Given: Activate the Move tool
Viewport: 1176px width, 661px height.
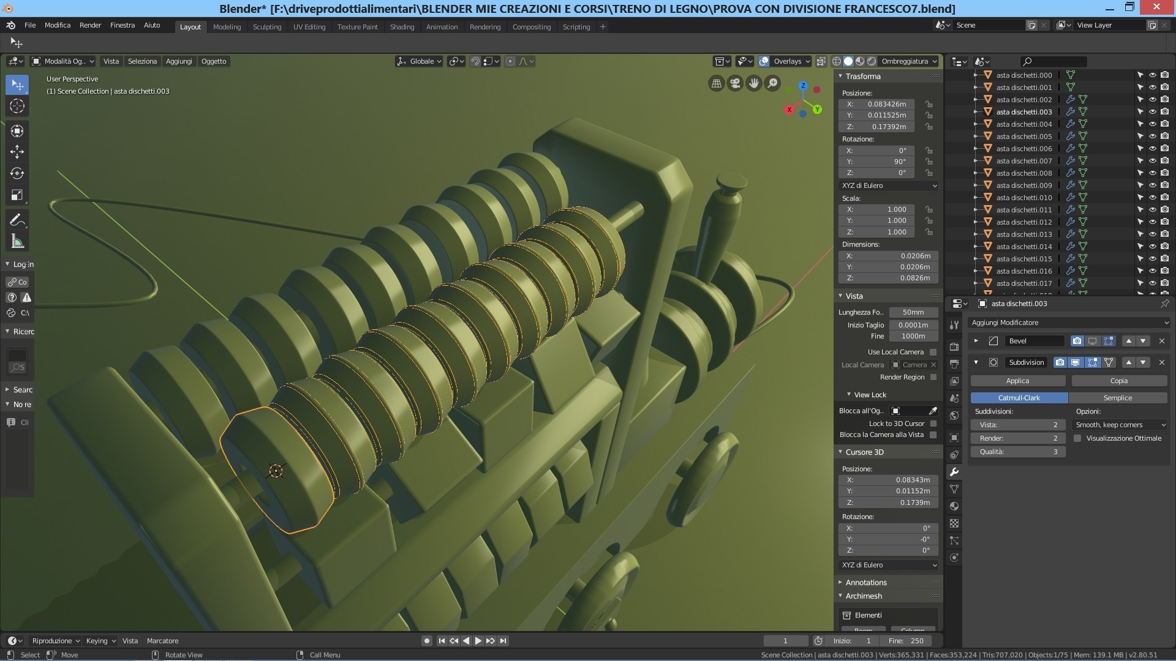Looking at the screenshot, I should 17,152.
